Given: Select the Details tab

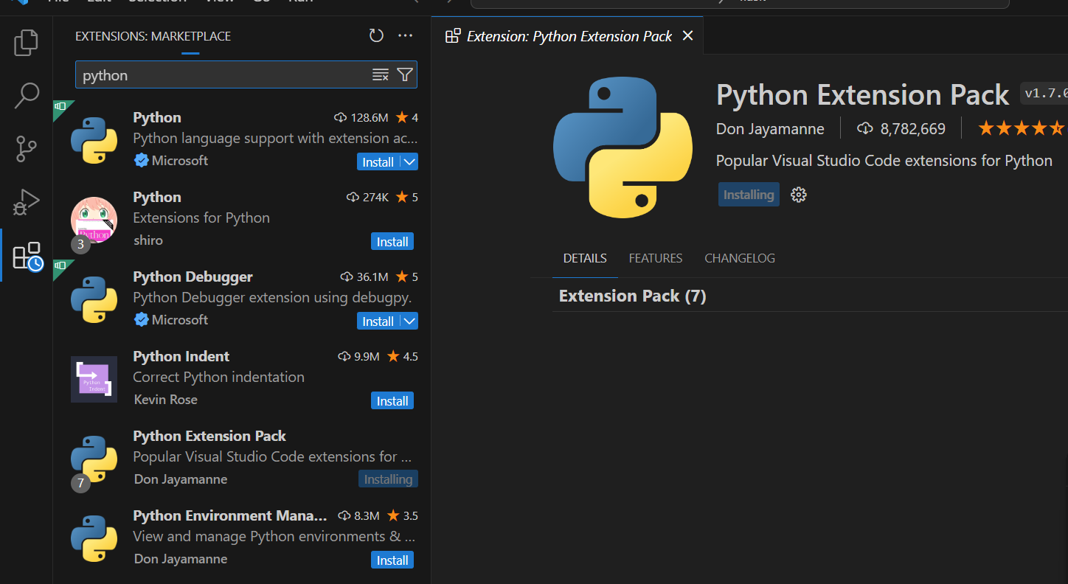Looking at the screenshot, I should point(585,258).
